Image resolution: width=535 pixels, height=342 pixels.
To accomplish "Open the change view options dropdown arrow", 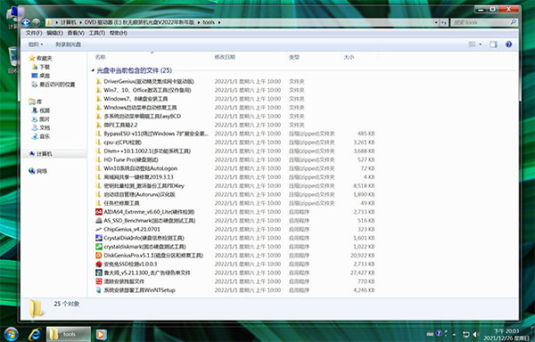I will click(481, 45).
